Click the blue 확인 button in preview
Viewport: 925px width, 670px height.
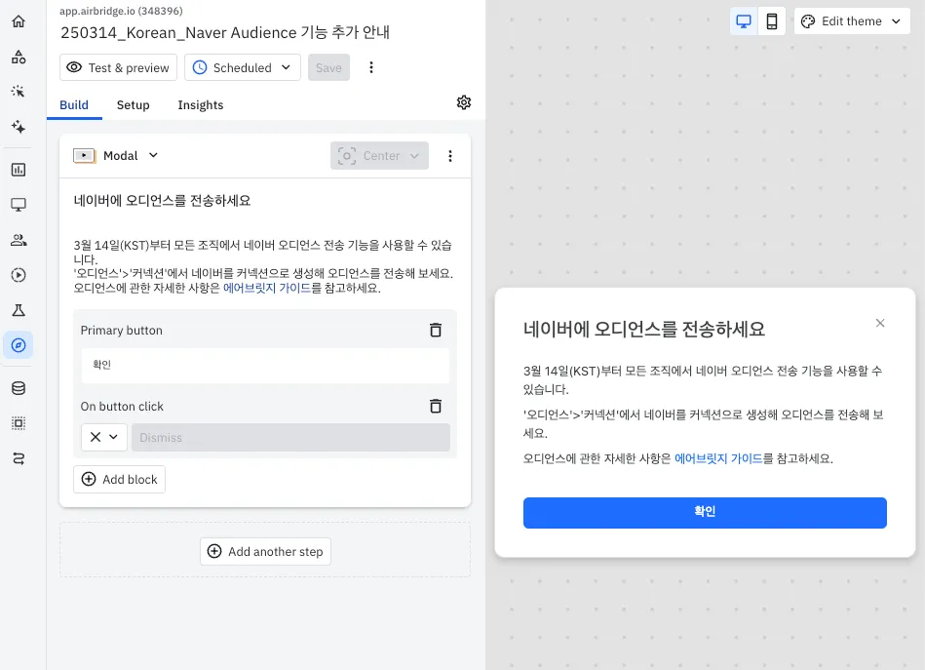click(x=705, y=512)
